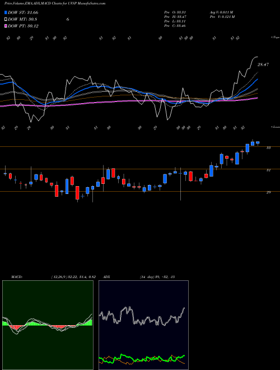The width and height of the screenshot is (280, 370).
Task: Click the last blue candlestick on the price chart
Action: click(x=258, y=142)
